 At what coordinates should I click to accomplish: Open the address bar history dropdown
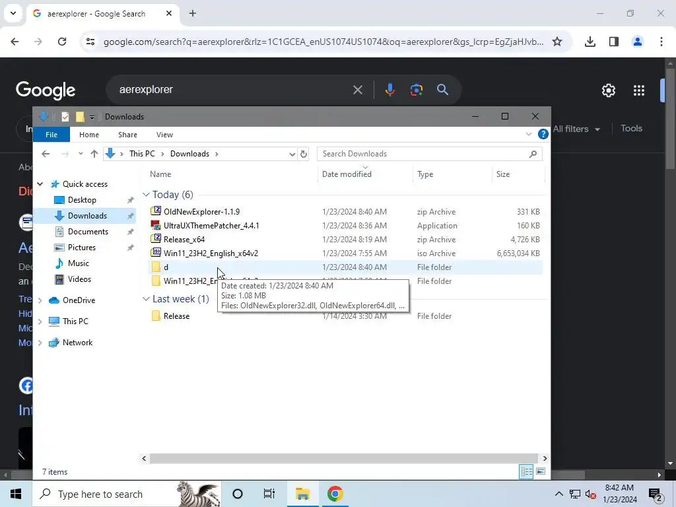[292, 154]
